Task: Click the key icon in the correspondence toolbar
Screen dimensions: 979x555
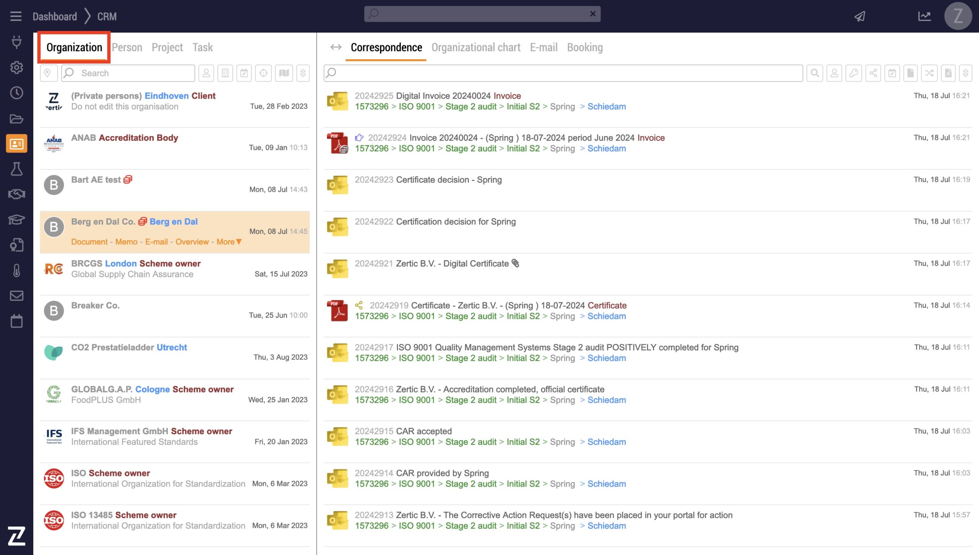Action: (854, 73)
